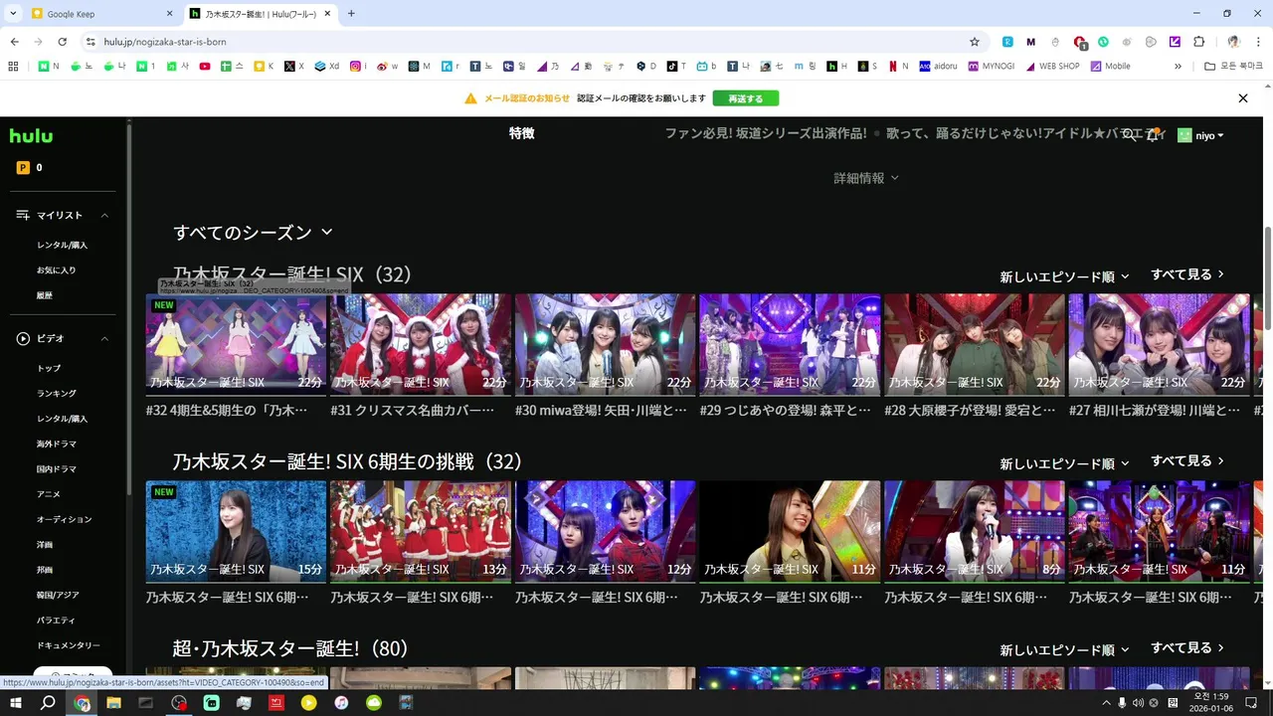This screenshot has width=1273, height=716.
Task: Click the hulu logo in the sidebar
Action: click(31, 135)
